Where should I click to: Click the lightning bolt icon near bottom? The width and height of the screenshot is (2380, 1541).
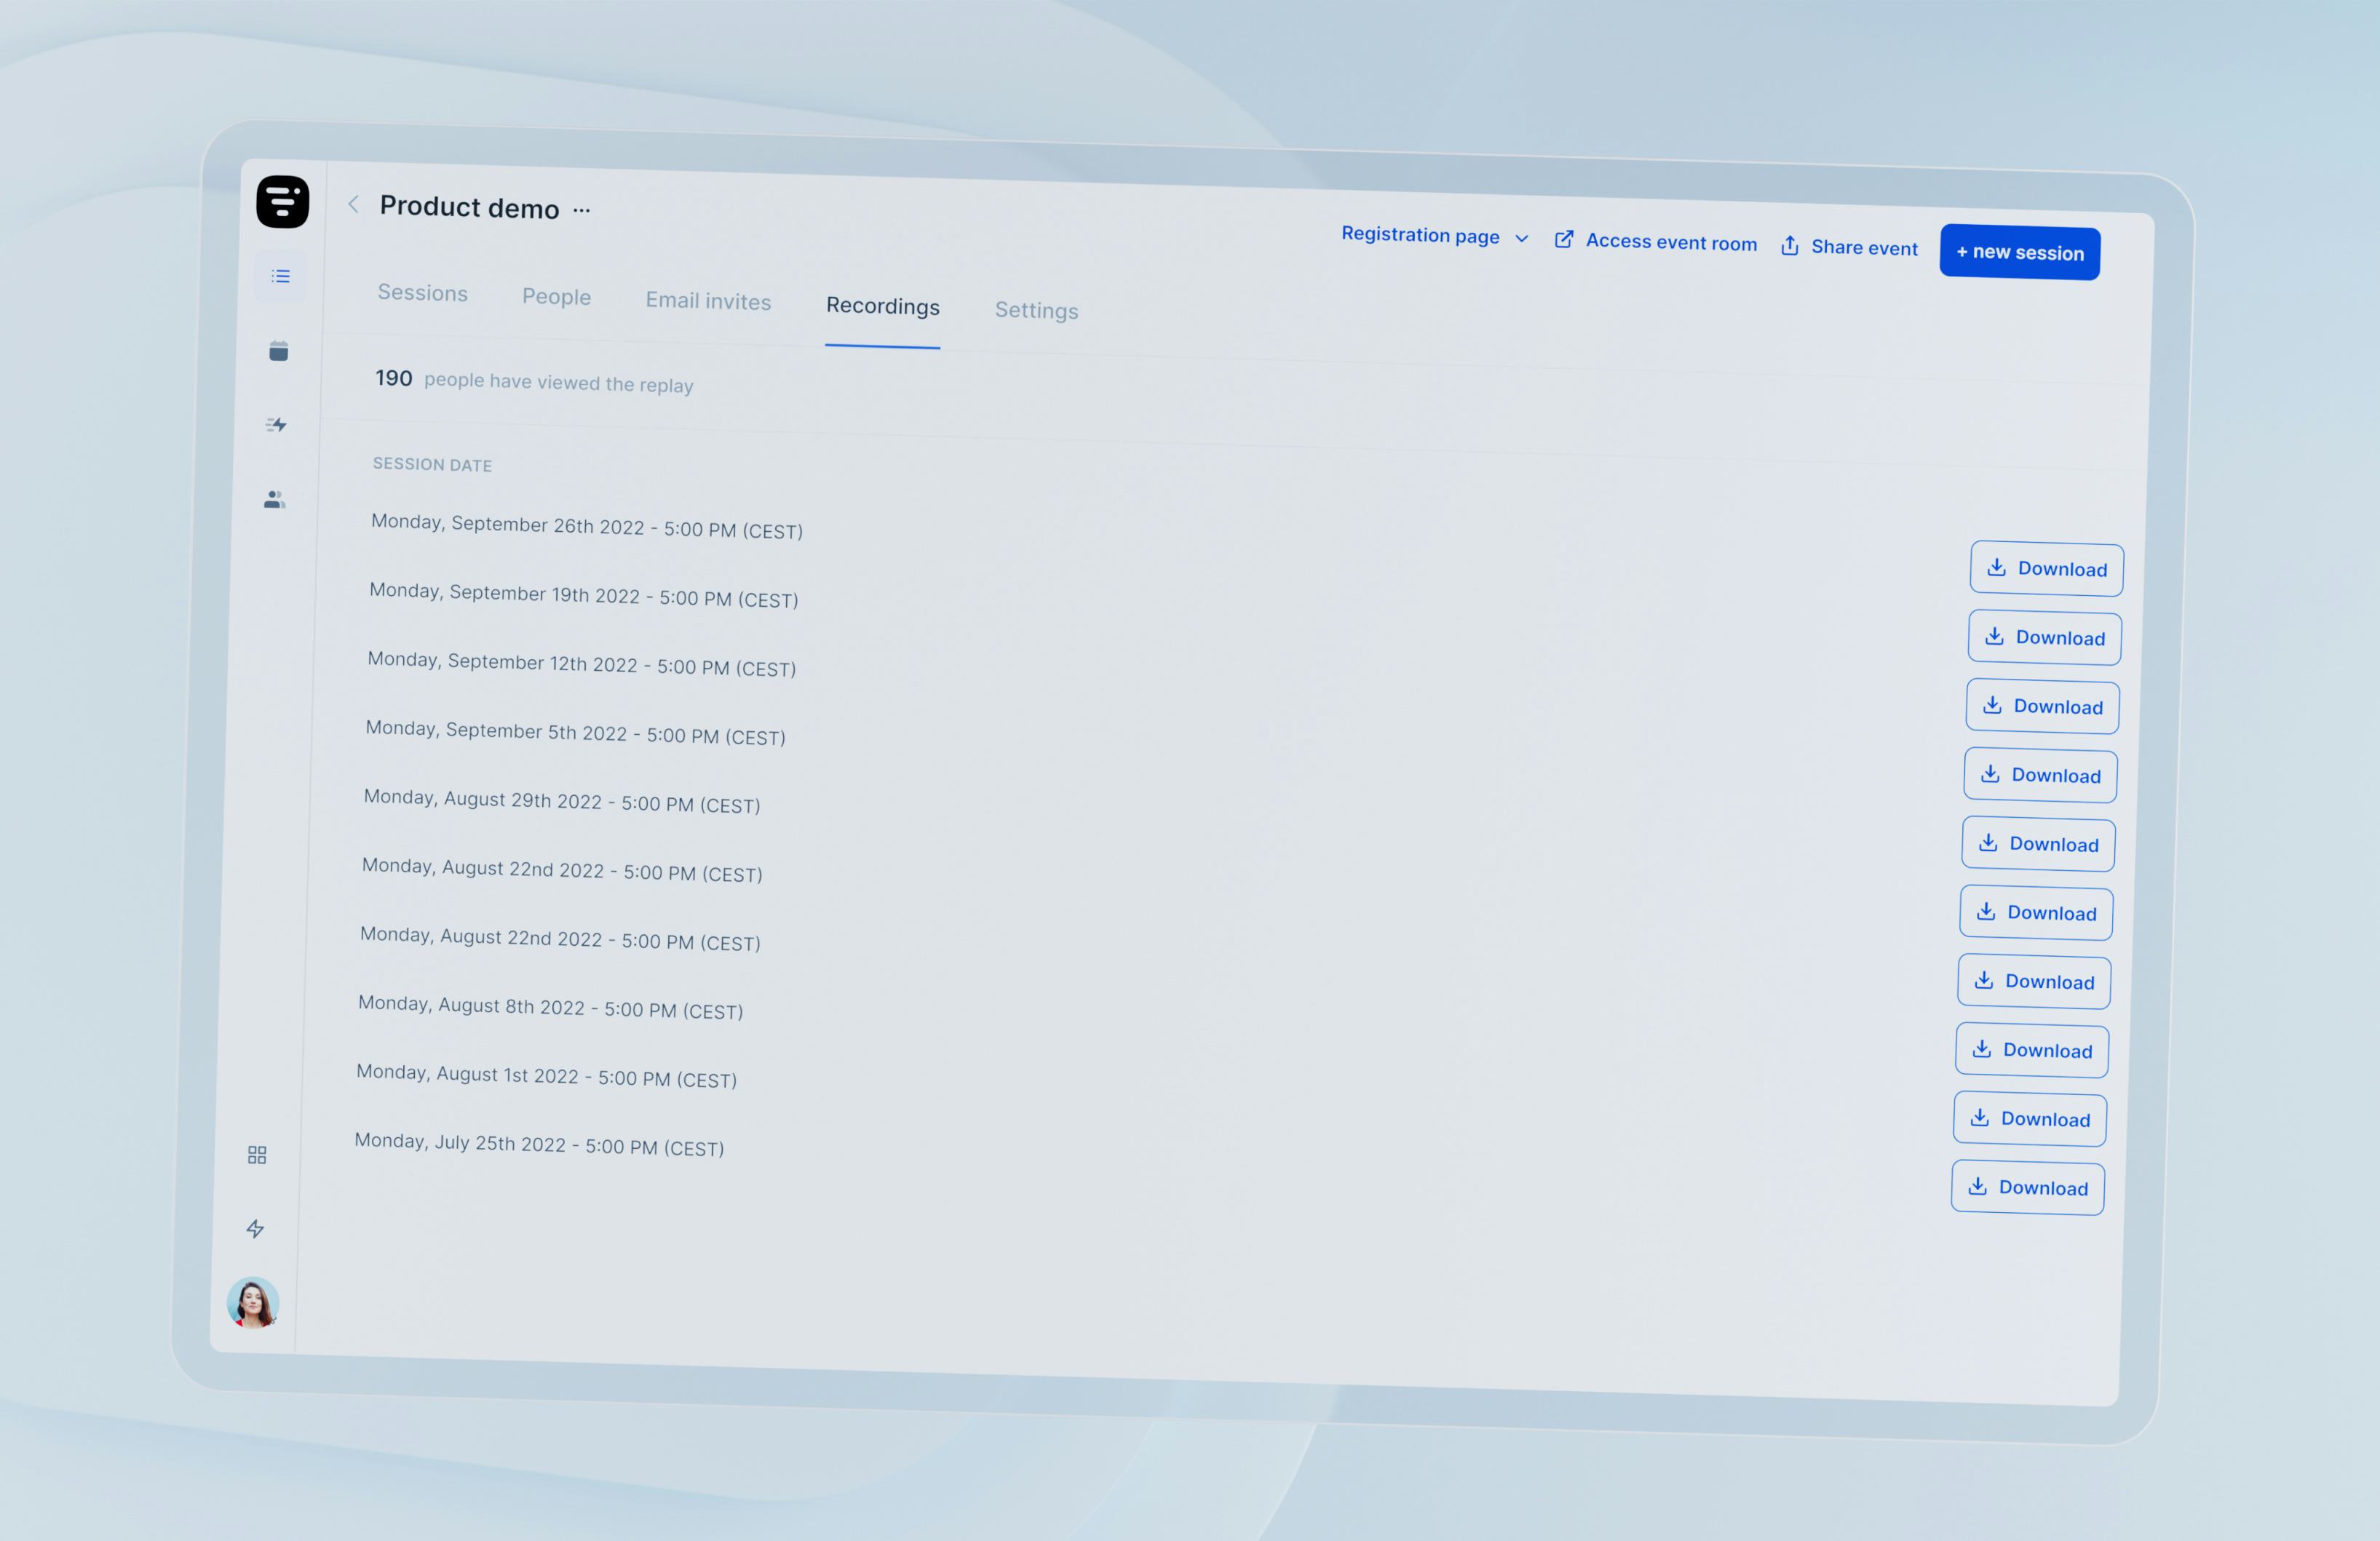coord(255,1228)
